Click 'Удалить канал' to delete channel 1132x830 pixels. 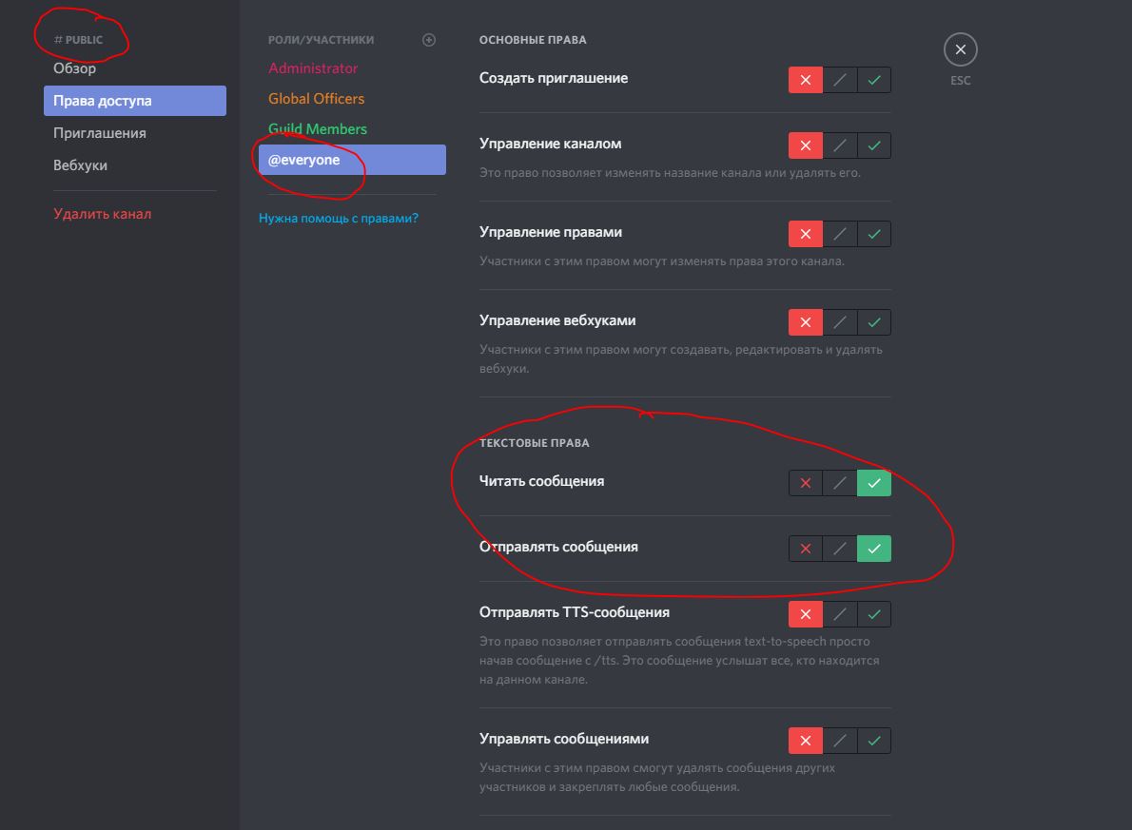tap(103, 214)
